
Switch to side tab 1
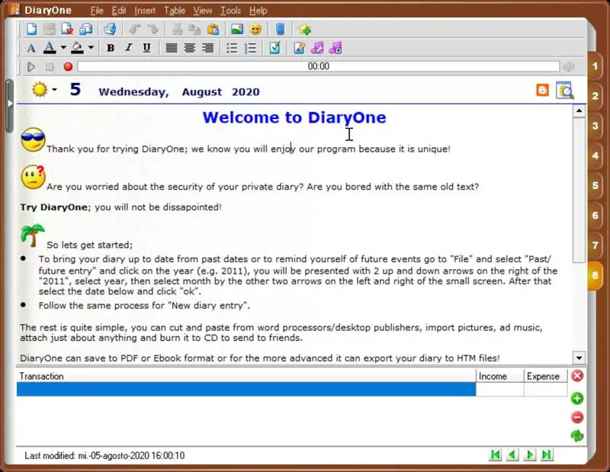click(595, 66)
